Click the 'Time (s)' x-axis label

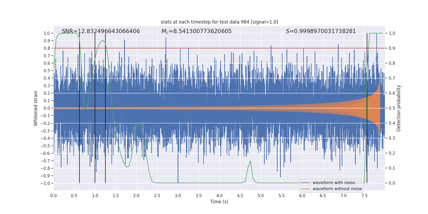[x=219, y=202]
